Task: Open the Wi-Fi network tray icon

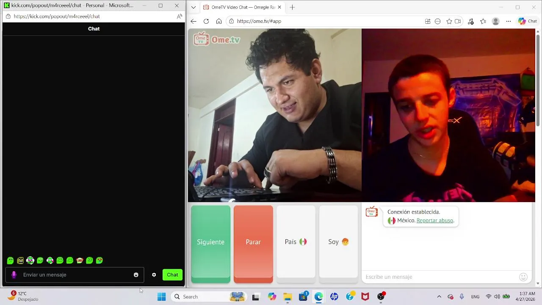Action: (489, 297)
